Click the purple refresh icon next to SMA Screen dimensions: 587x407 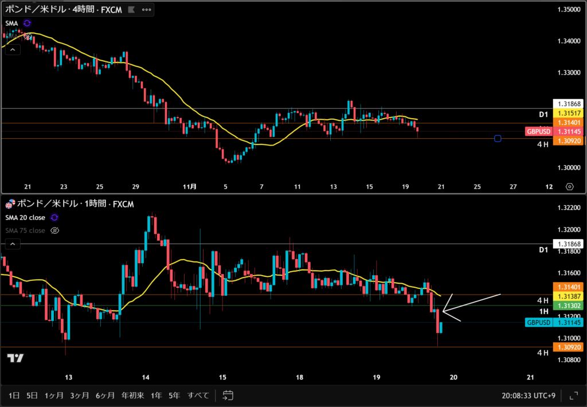(27, 23)
